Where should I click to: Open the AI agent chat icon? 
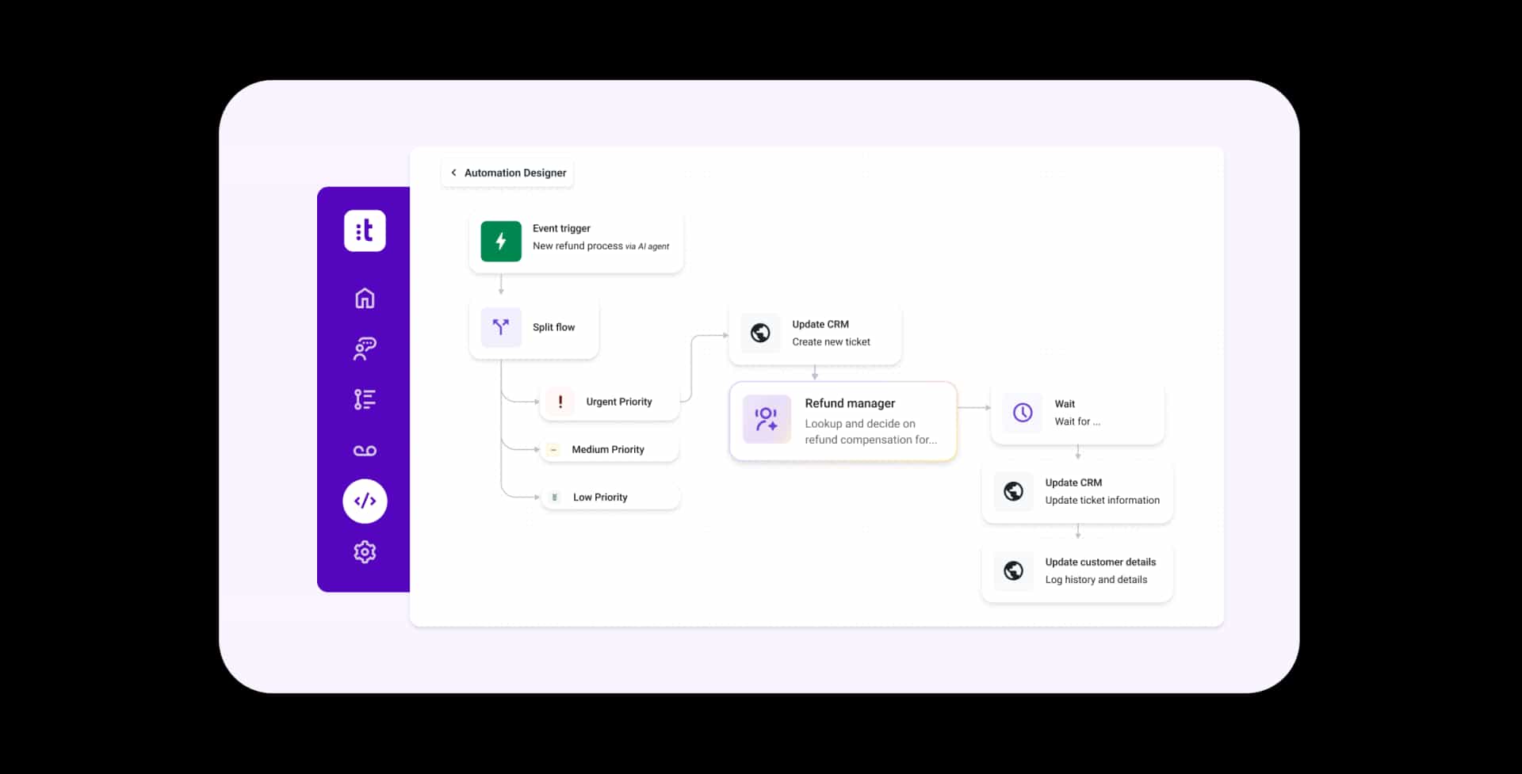click(x=364, y=349)
